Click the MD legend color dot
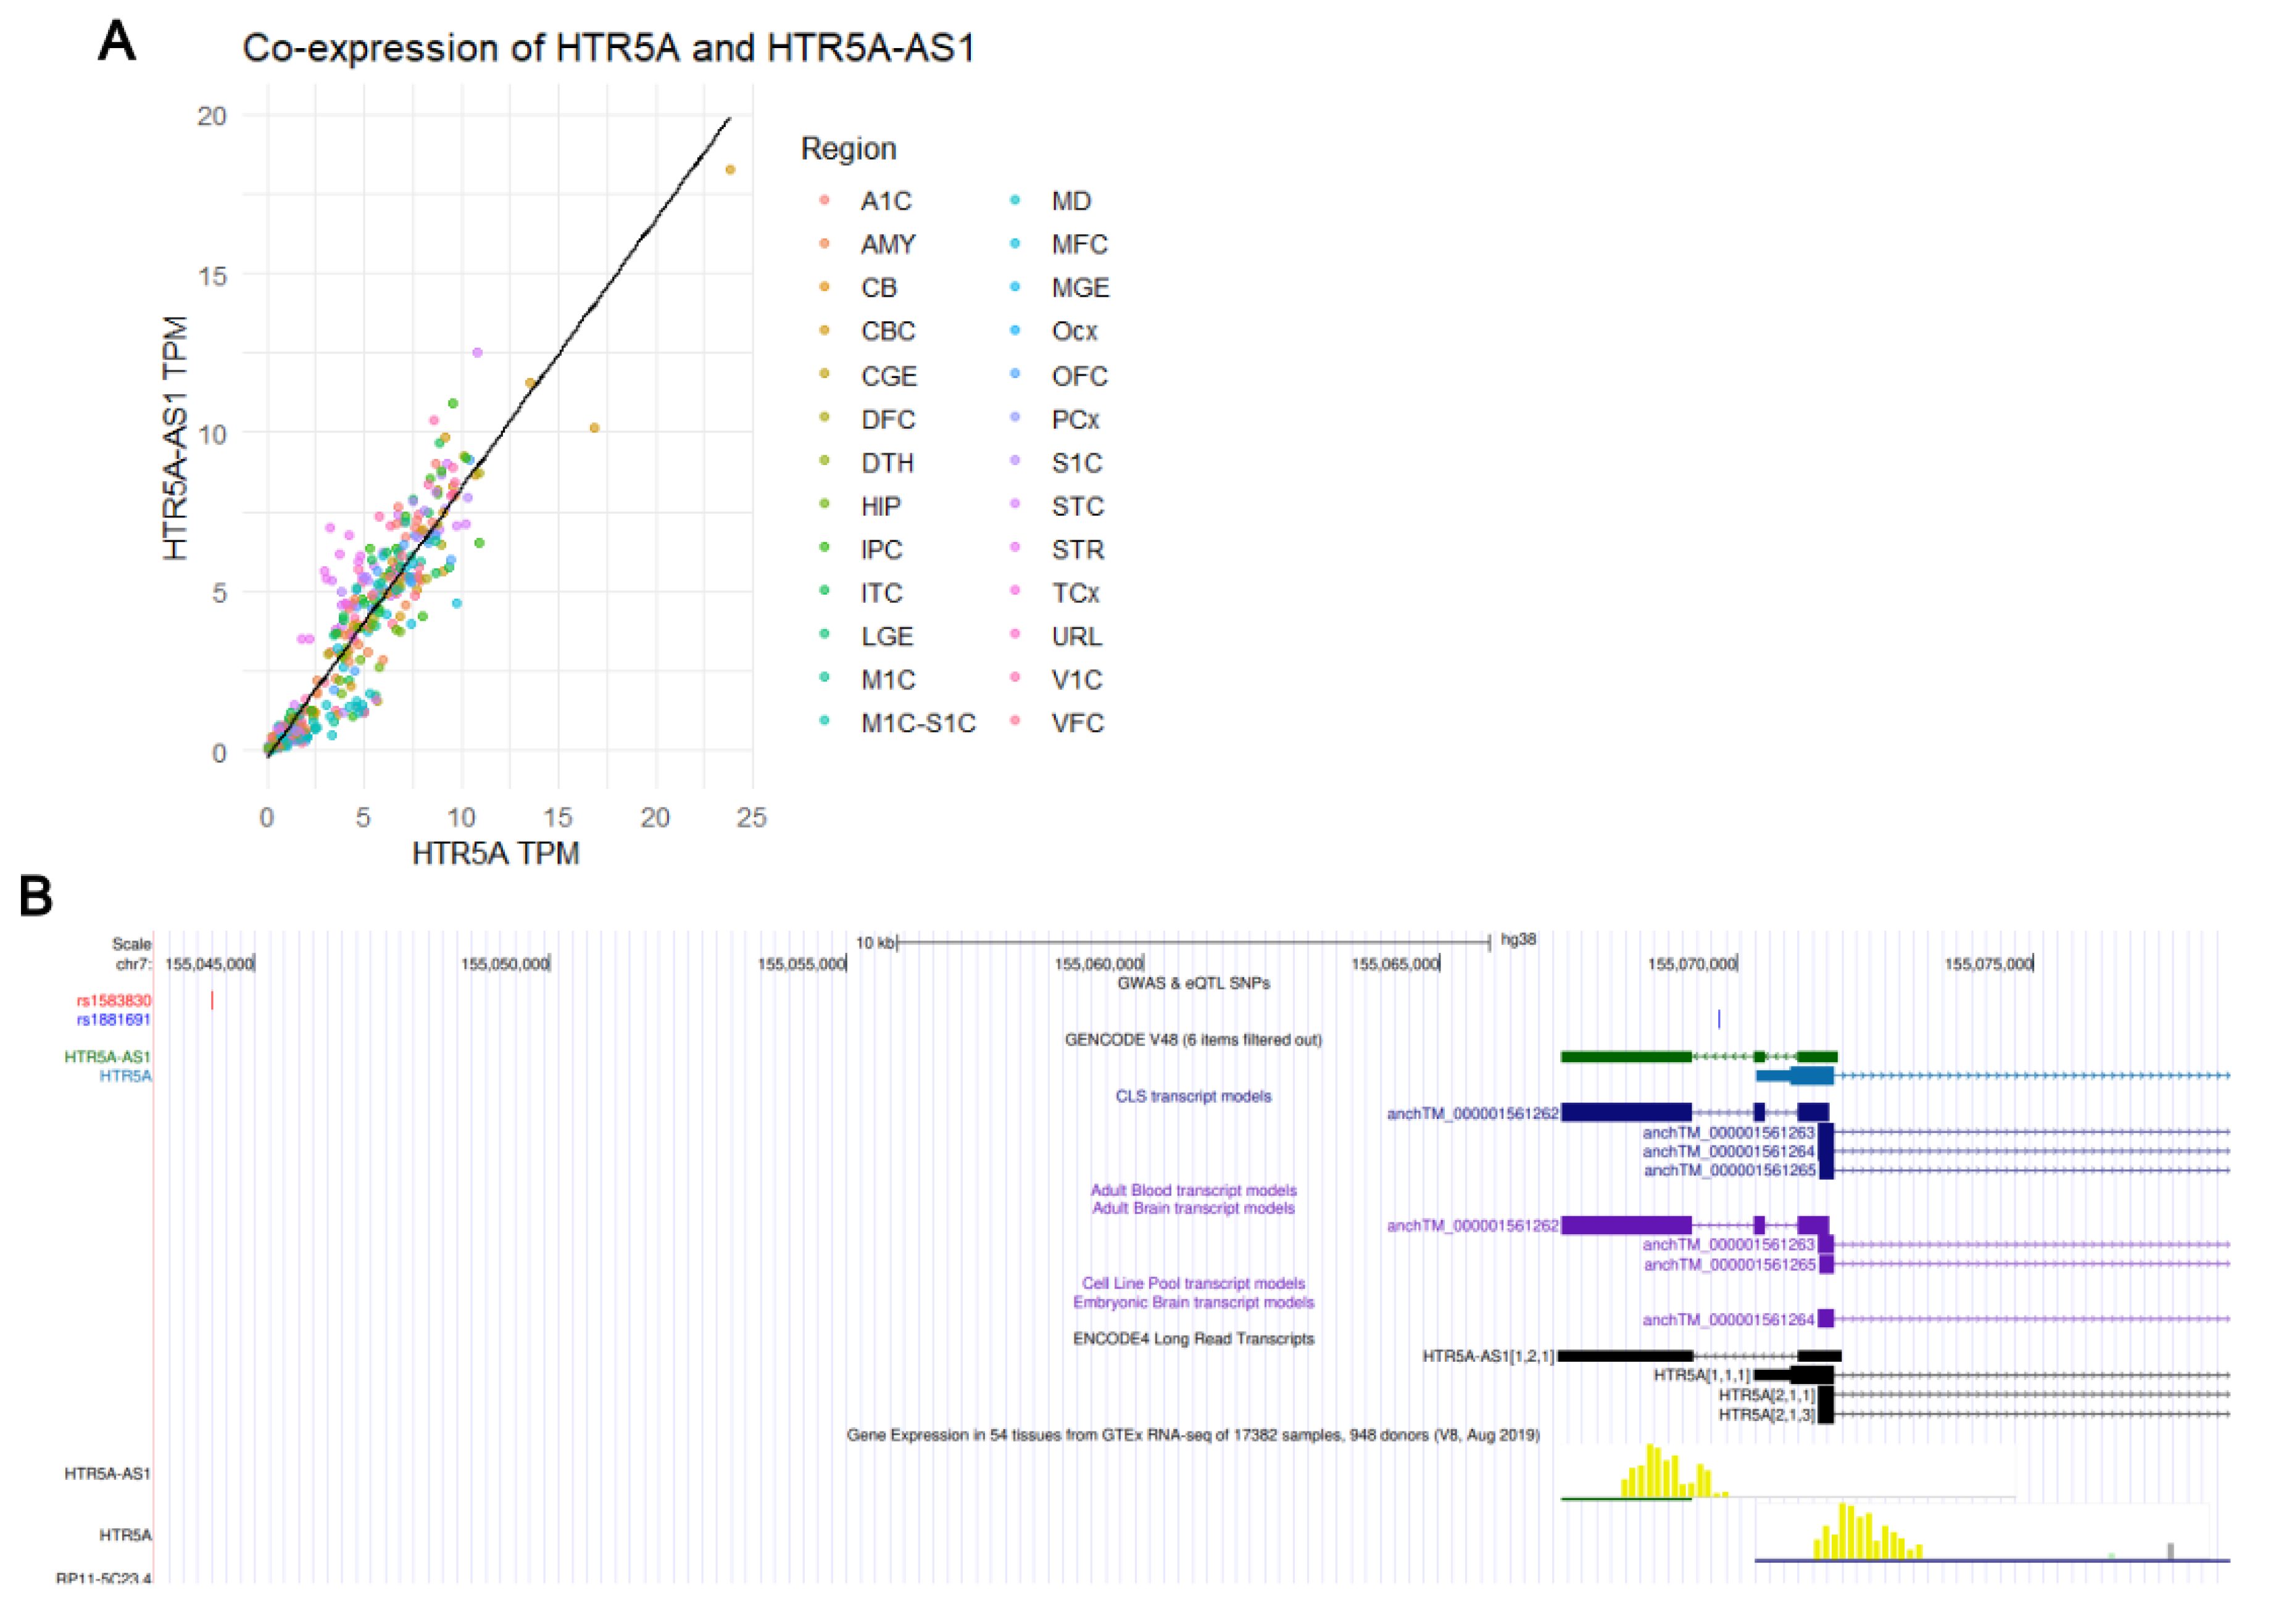2273x1624 pixels. click(x=1015, y=200)
